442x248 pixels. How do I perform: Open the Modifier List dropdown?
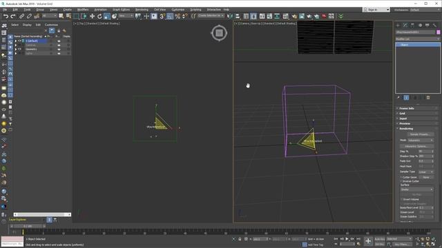click(417, 39)
